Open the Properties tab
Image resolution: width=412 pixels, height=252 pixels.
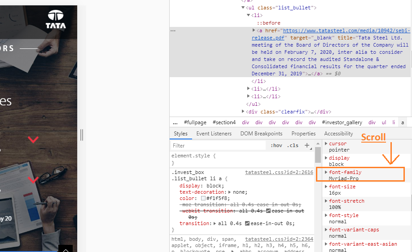303,134
